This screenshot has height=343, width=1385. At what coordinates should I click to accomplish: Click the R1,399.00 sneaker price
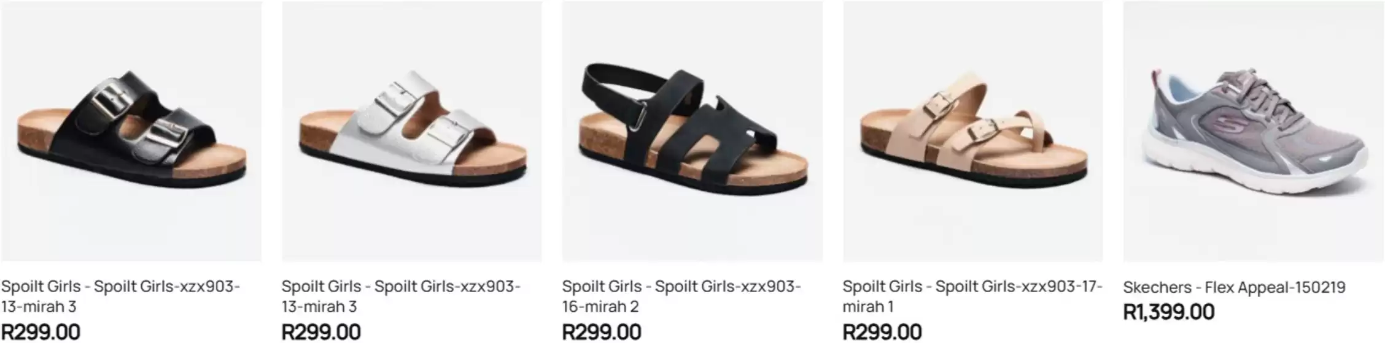[1169, 312]
